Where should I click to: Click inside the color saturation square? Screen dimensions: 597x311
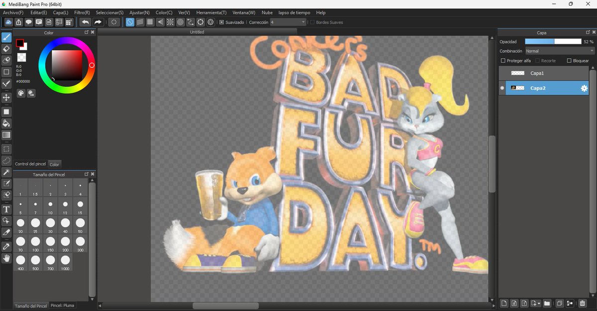[x=67, y=65]
